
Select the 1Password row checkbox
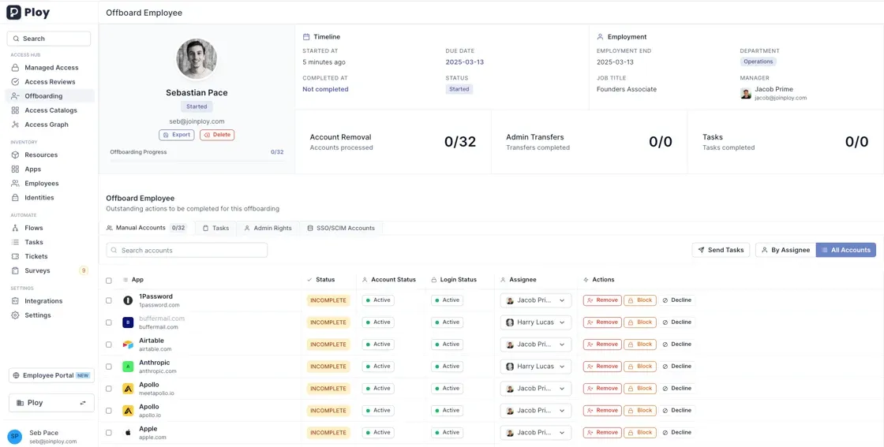(109, 300)
